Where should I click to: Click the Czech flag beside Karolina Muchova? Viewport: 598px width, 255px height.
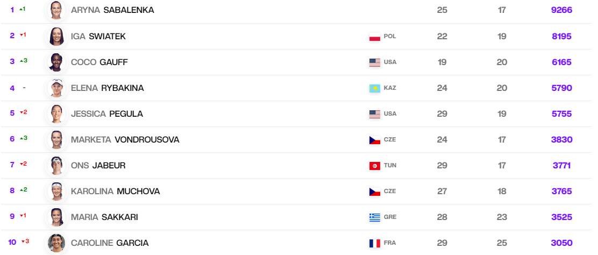[374, 192]
